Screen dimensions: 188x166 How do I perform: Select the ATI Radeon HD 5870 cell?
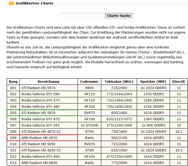coord(49,113)
